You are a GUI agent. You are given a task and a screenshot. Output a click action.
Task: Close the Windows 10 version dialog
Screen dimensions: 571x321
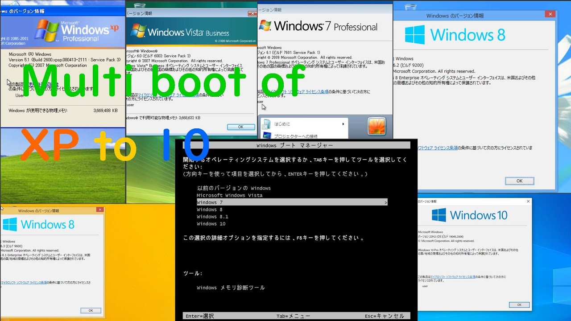tap(528, 202)
